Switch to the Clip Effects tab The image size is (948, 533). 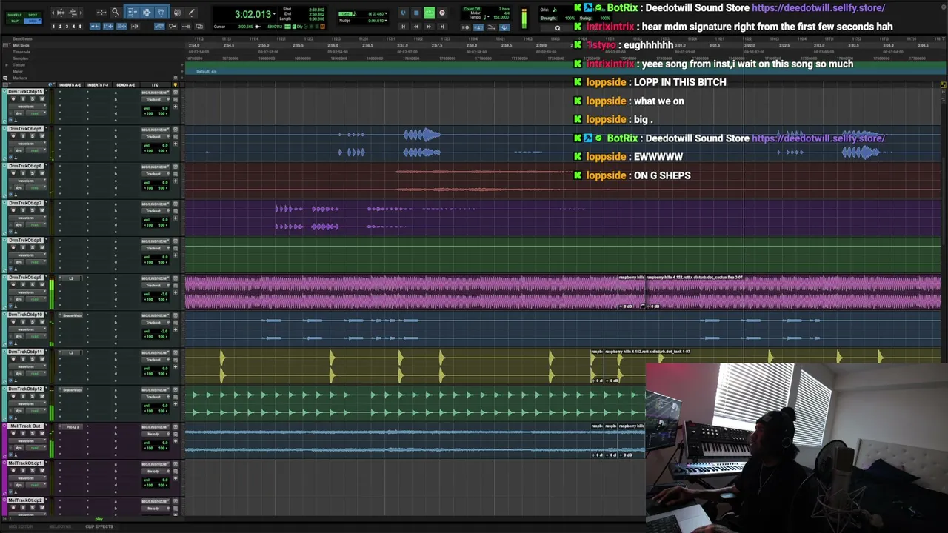click(99, 526)
